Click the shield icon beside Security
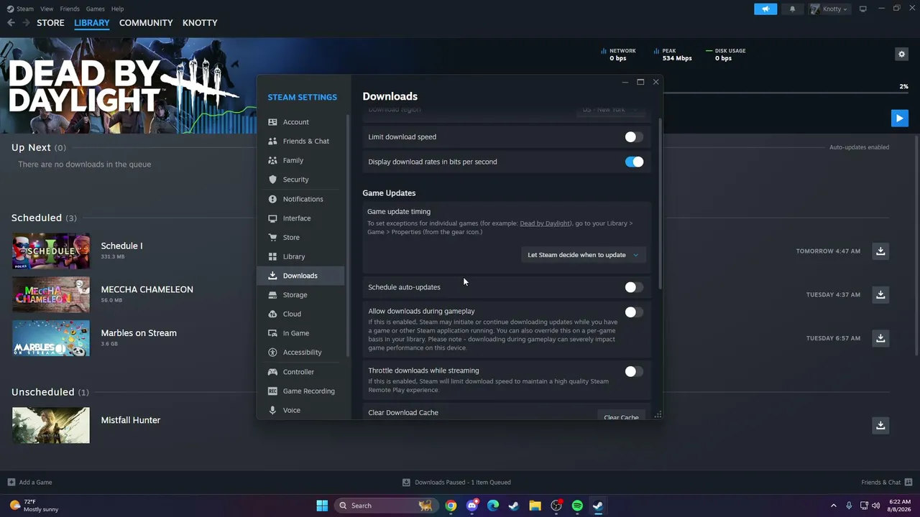 coord(272,180)
